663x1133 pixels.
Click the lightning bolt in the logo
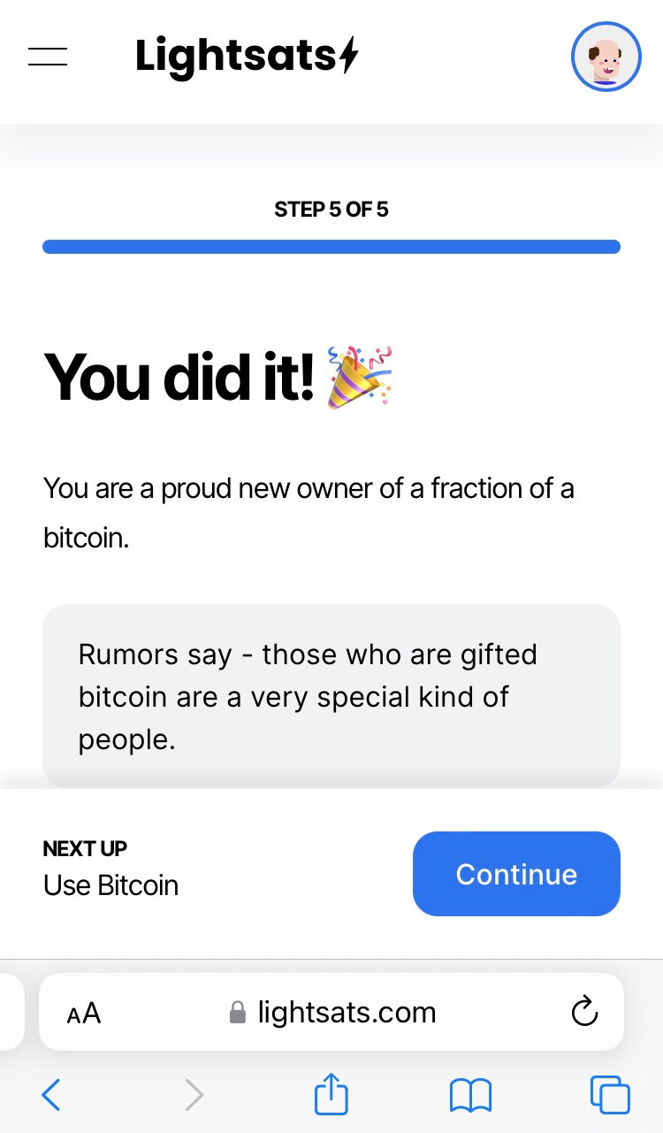point(349,57)
